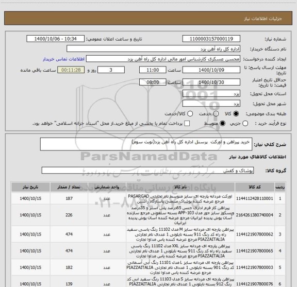
Task: Click product code 1144121907800003
Action: (x=255, y=267)
